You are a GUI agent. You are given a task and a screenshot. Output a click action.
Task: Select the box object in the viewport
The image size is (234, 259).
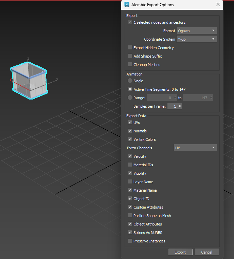point(29,80)
